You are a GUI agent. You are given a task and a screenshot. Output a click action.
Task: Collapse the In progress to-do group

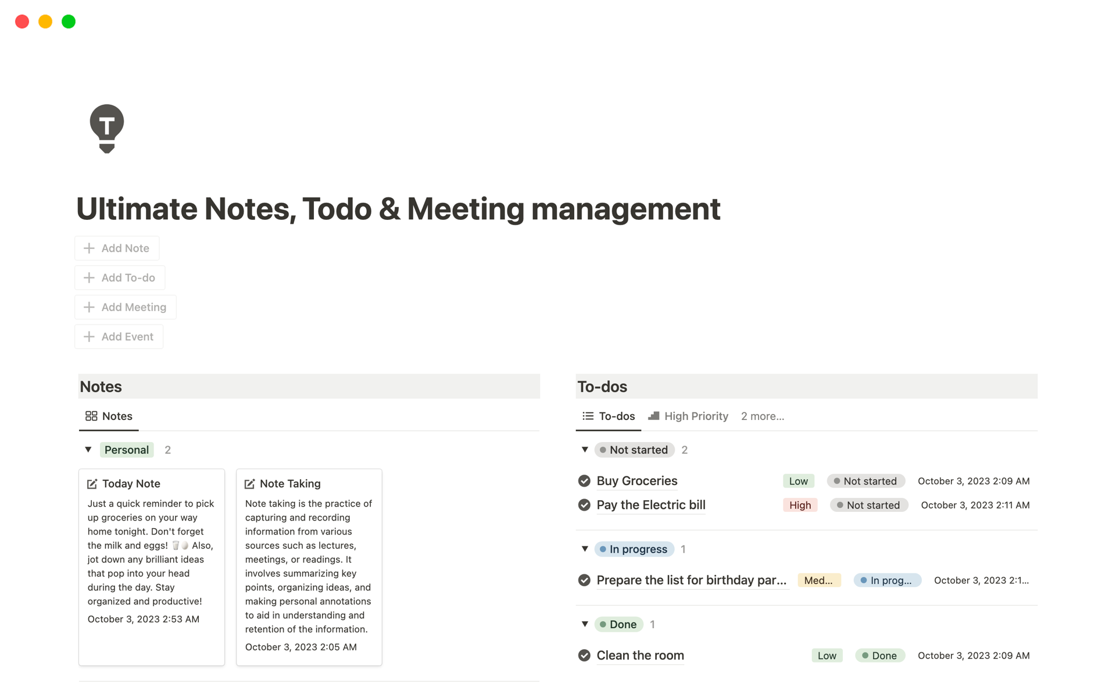(585, 549)
